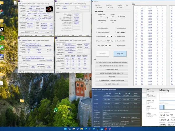Open About tab in CPU-Z SPD window
The height and width of the screenshot is (131, 175).
coord(84,40)
